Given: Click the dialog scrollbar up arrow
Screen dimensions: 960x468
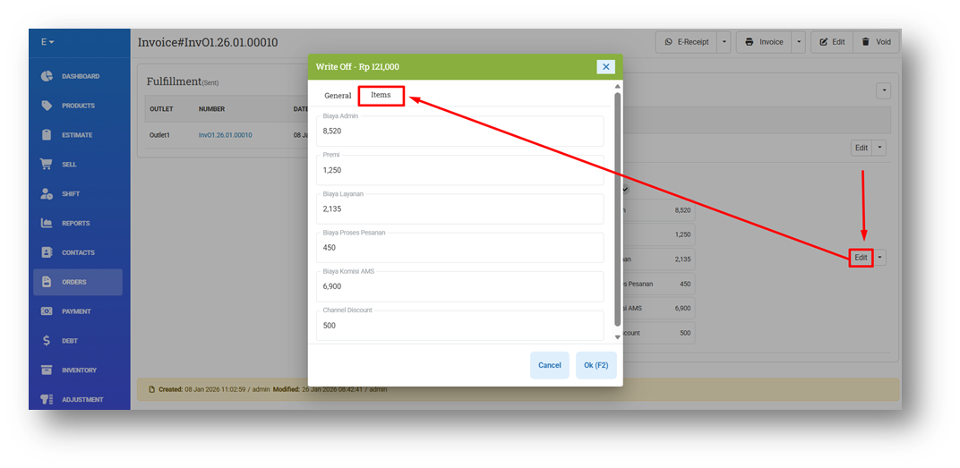Looking at the screenshot, I should [x=617, y=87].
